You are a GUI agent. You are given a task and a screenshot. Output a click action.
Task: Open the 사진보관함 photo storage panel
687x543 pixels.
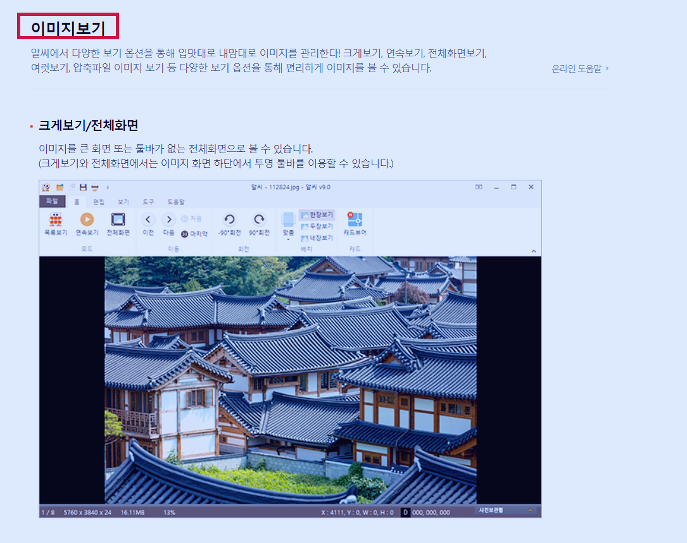tap(491, 510)
